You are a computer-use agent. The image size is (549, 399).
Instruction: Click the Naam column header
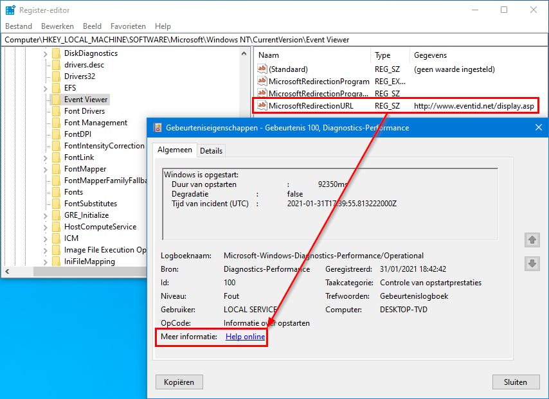(x=312, y=55)
